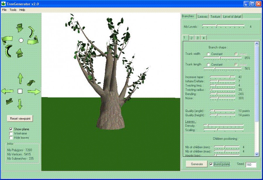Switch to the Level of detail tab
Viewport: 263px width, 180px height.
pos(232,17)
